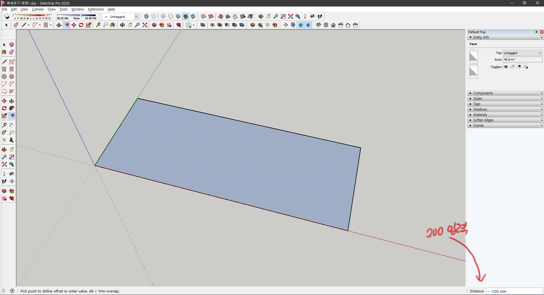Open the Tools menu
Screen dimensions: 544x295
pos(64,9)
